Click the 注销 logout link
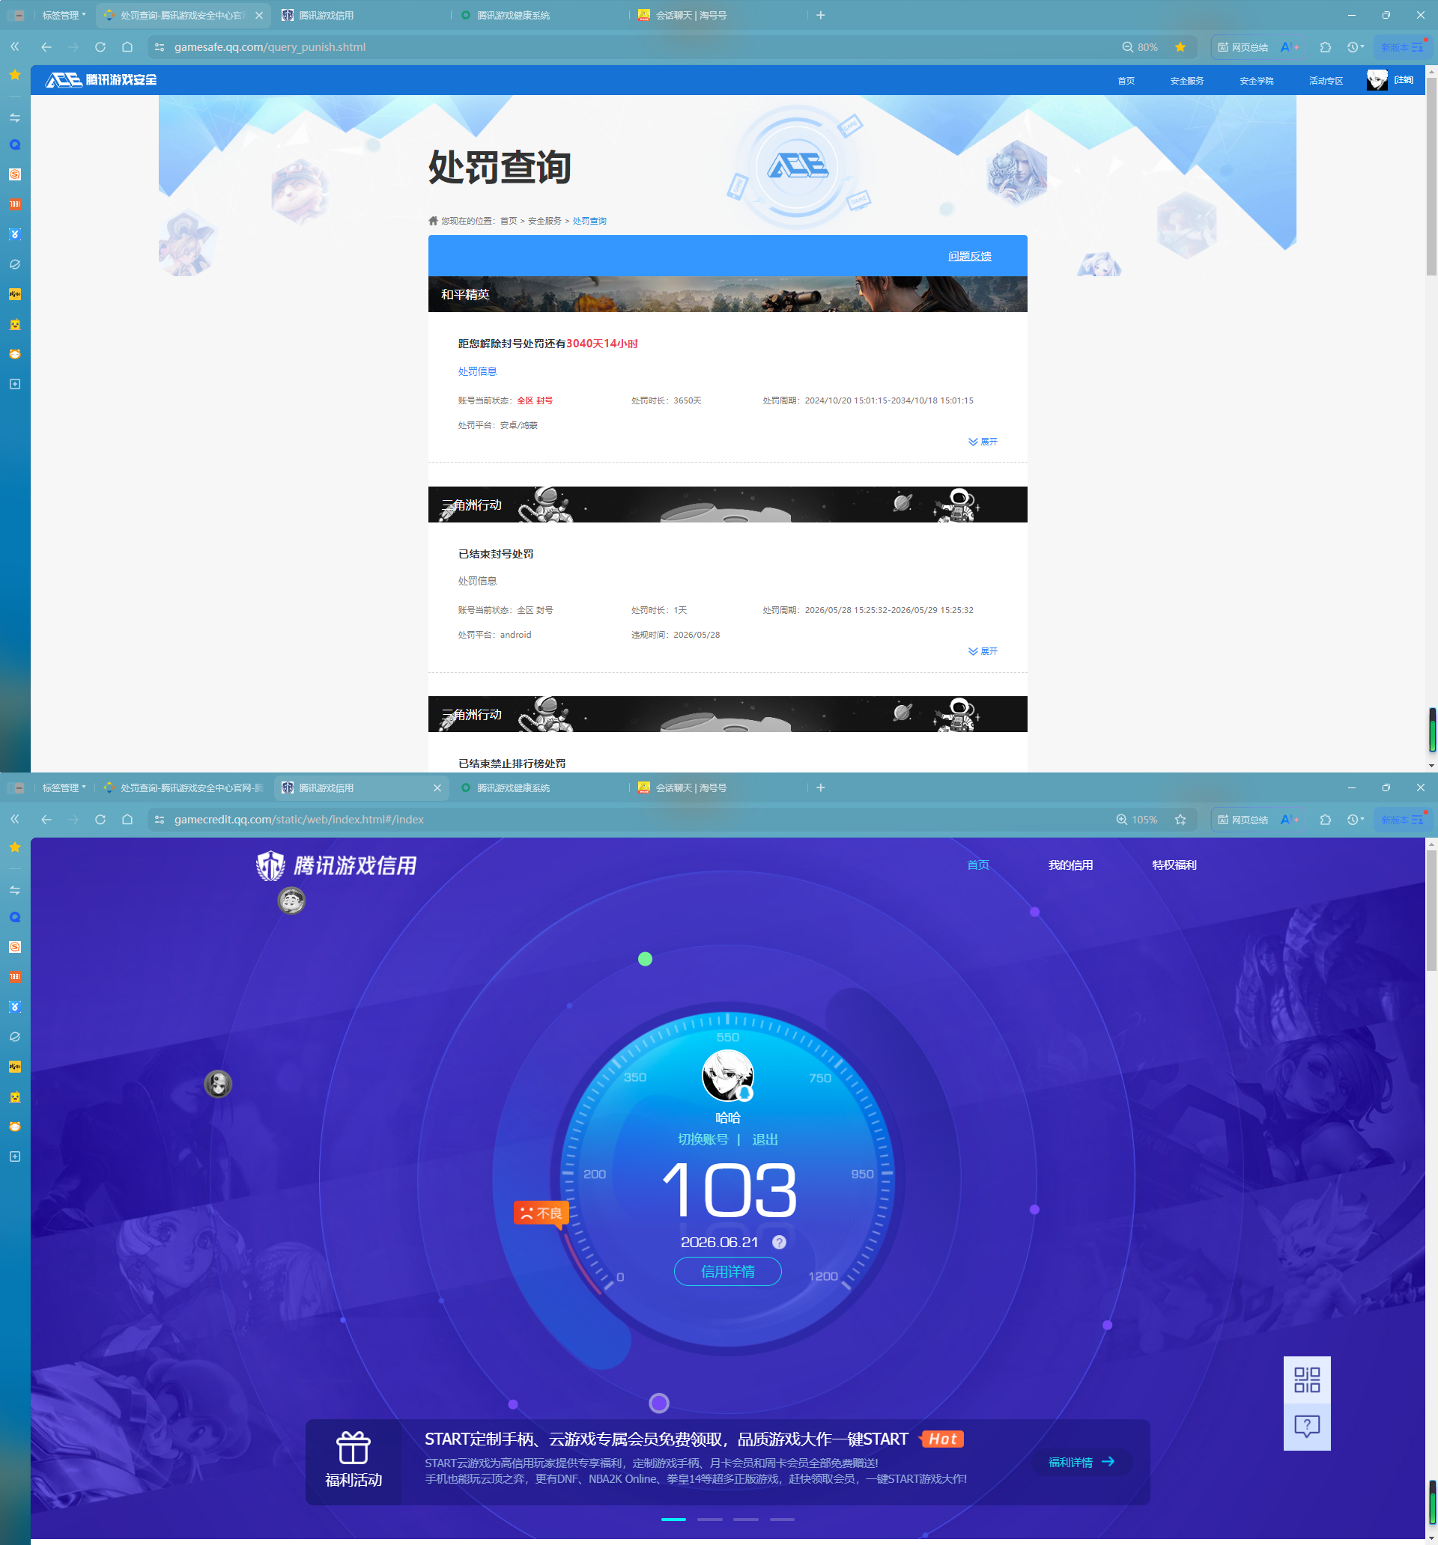Image resolution: width=1438 pixels, height=1545 pixels. point(1403,80)
